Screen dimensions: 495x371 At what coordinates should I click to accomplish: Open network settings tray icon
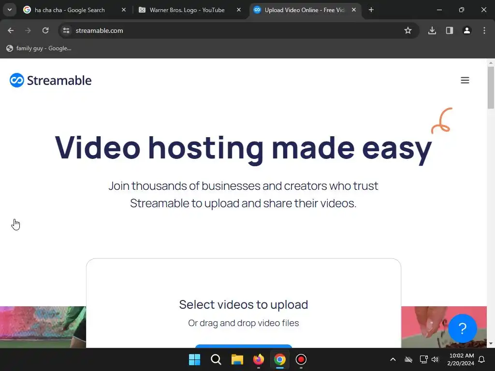423,359
